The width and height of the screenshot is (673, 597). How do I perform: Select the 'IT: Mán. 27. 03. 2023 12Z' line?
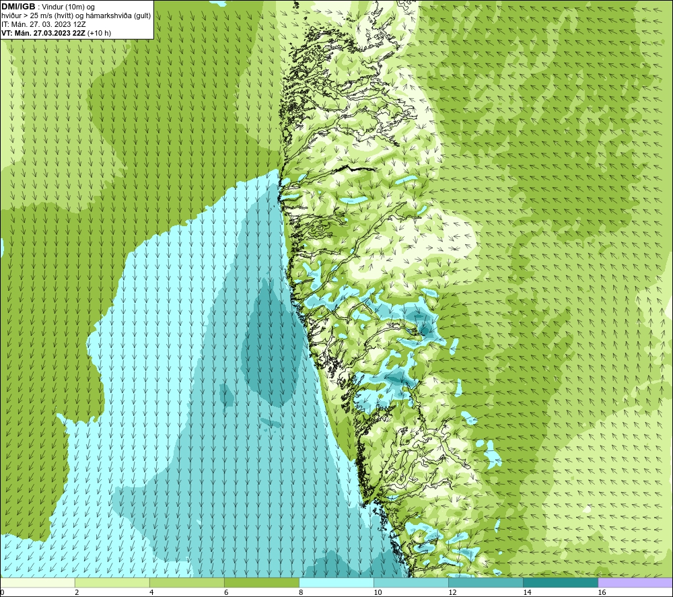[43, 24]
